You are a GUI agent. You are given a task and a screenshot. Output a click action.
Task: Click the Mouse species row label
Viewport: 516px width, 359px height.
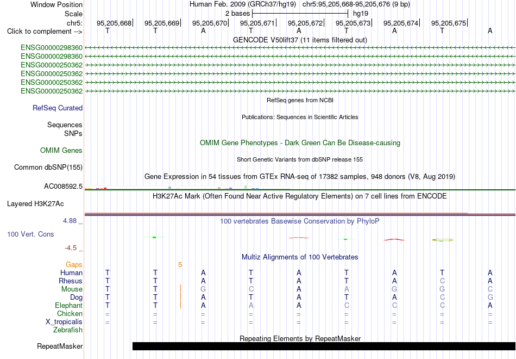(72, 289)
